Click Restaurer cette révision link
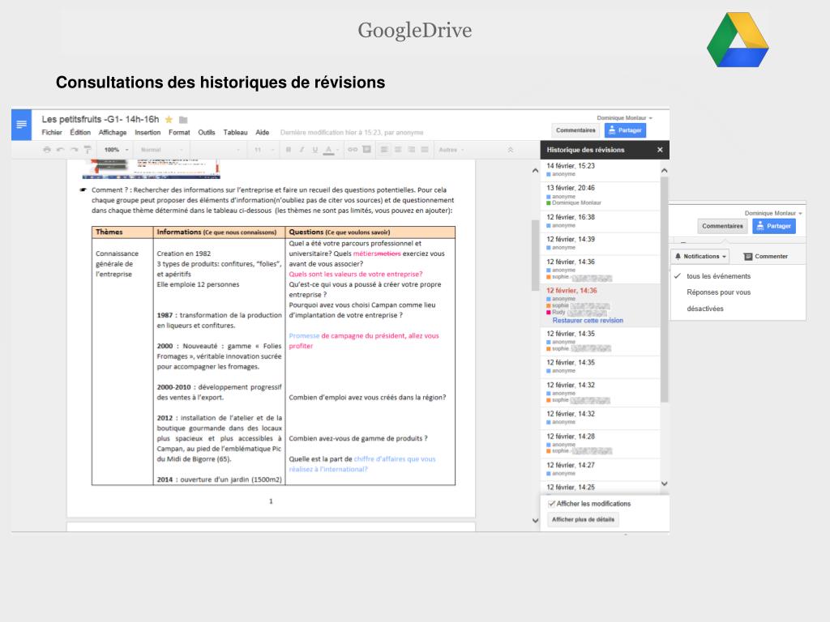830x622 pixels. tap(588, 321)
